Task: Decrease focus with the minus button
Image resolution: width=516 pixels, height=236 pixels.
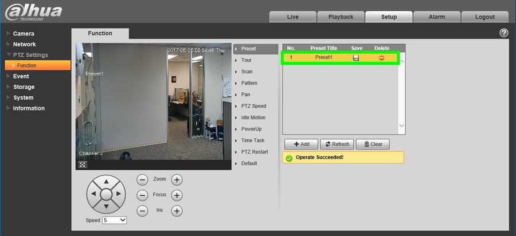Action: tap(142, 195)
